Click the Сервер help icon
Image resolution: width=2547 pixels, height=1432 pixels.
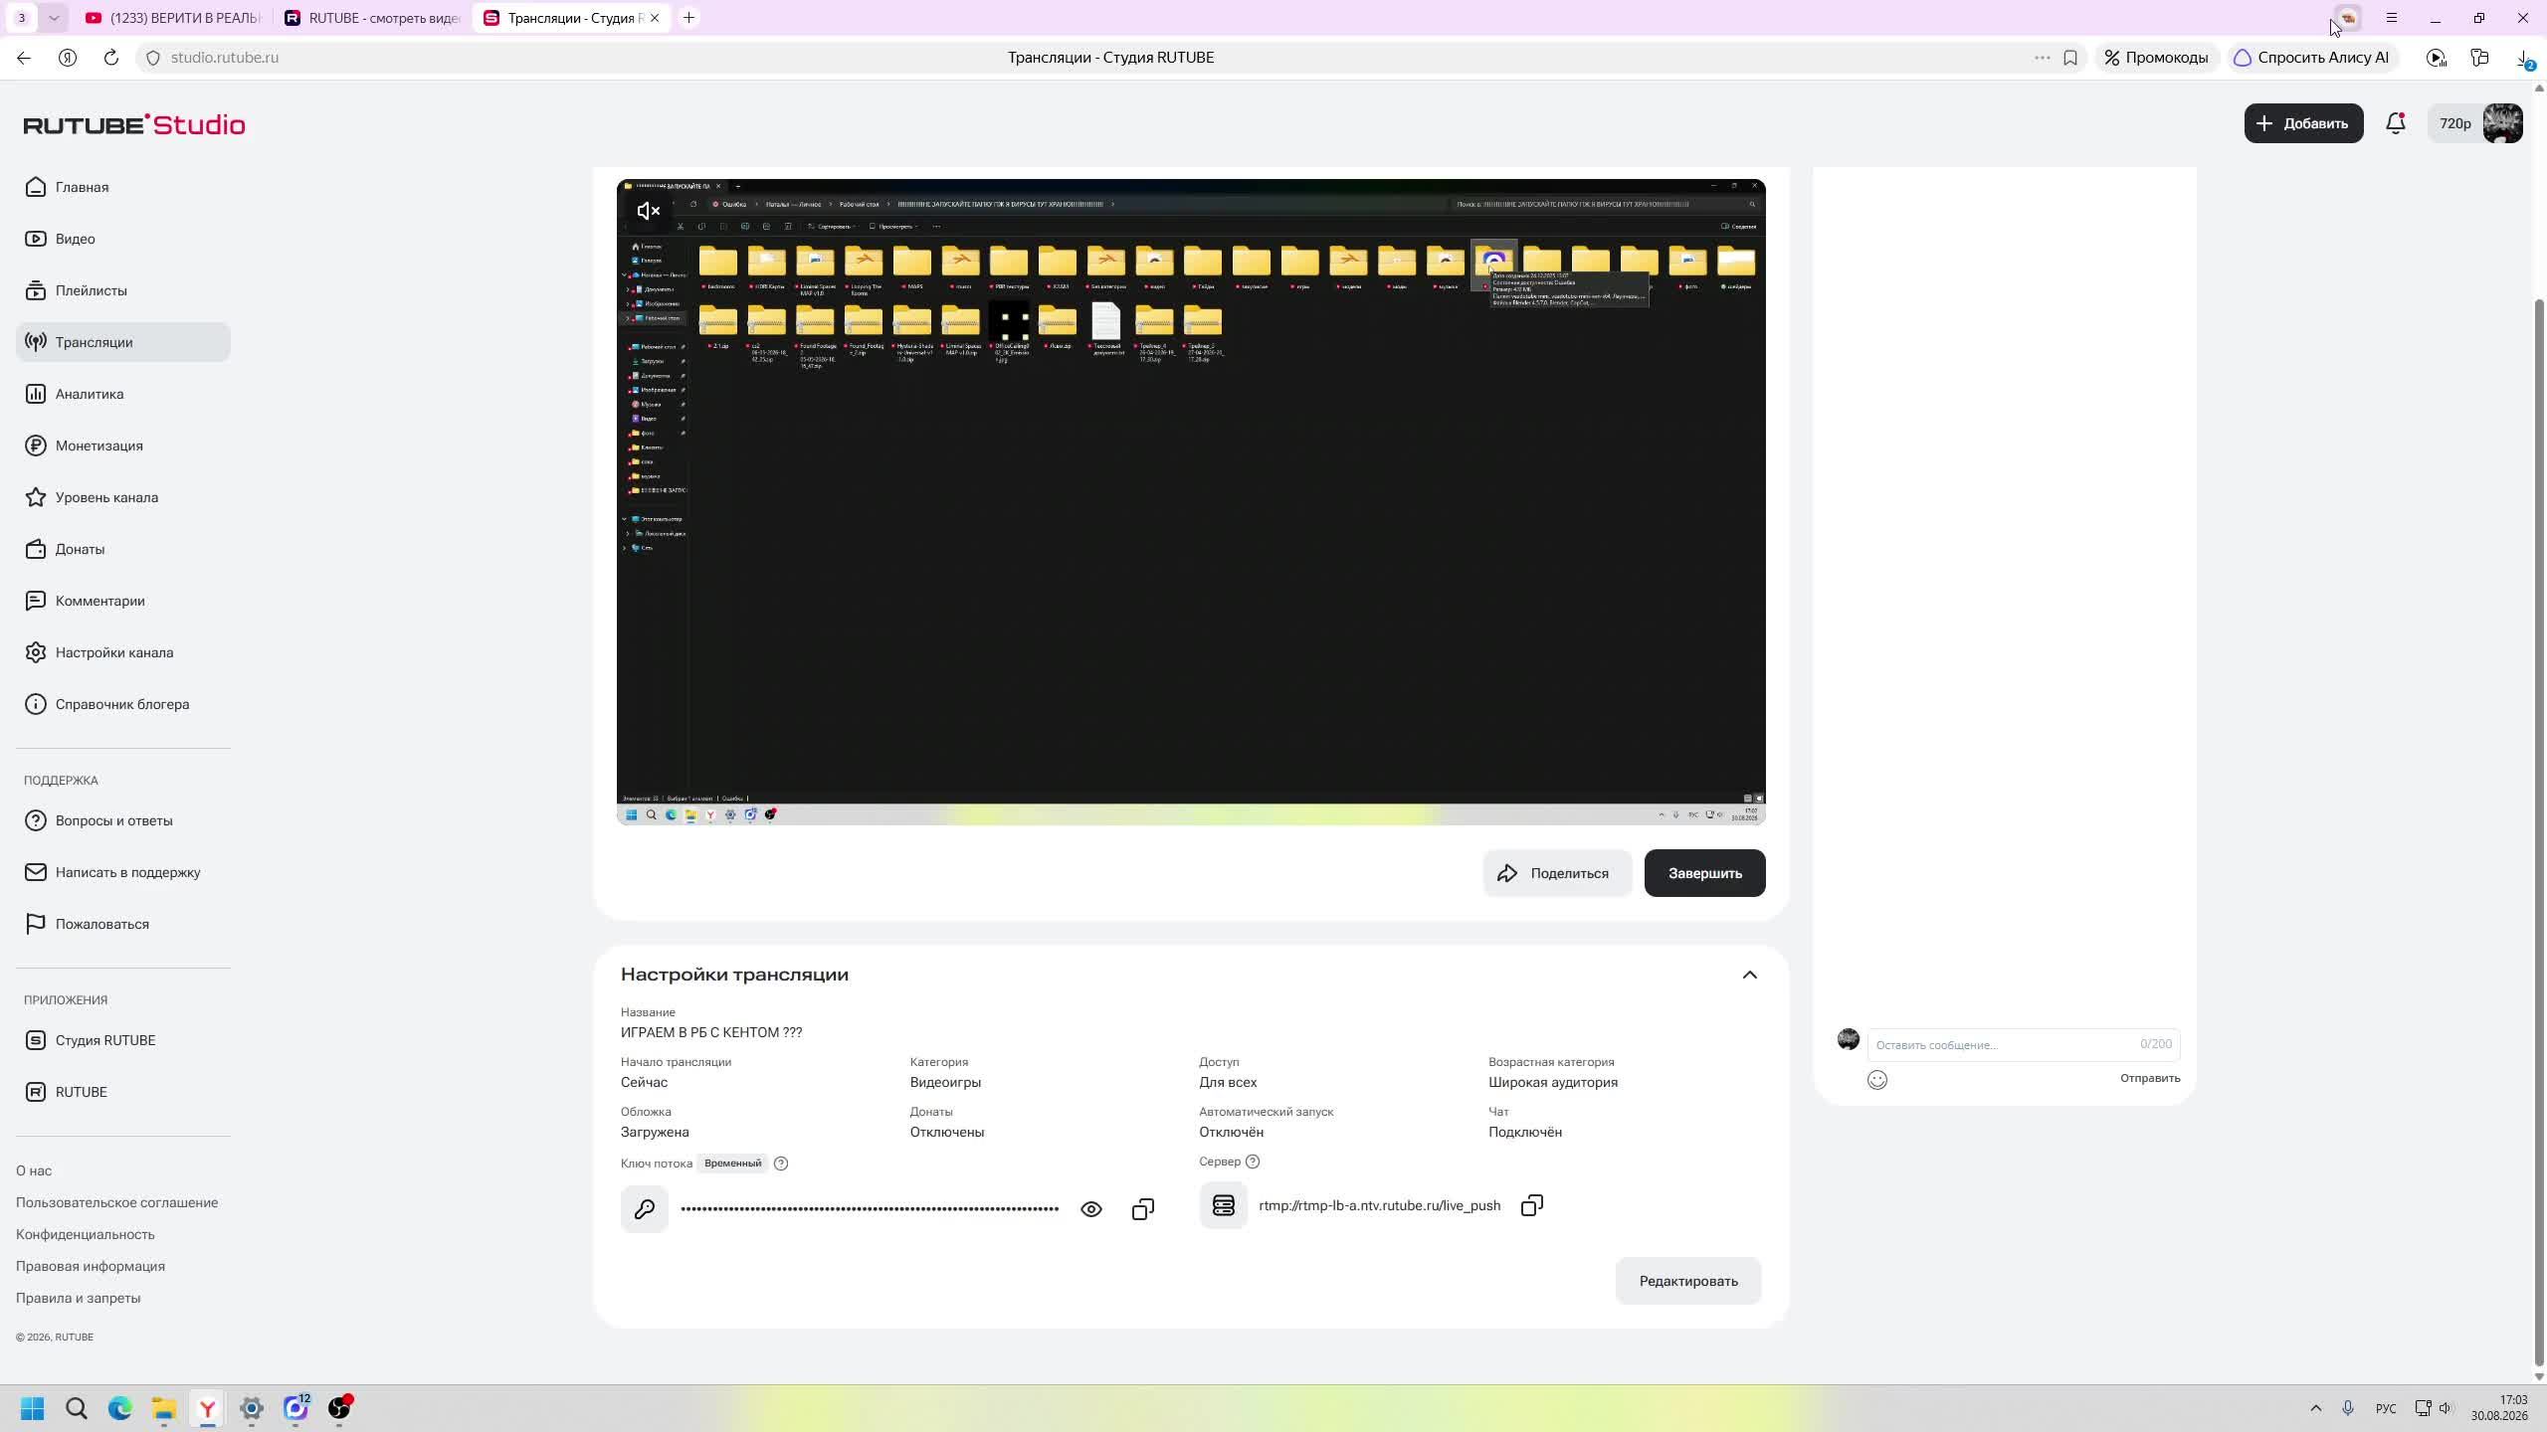[1253, 1162]
